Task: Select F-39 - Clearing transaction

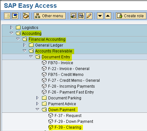Action: pos(68,127)
